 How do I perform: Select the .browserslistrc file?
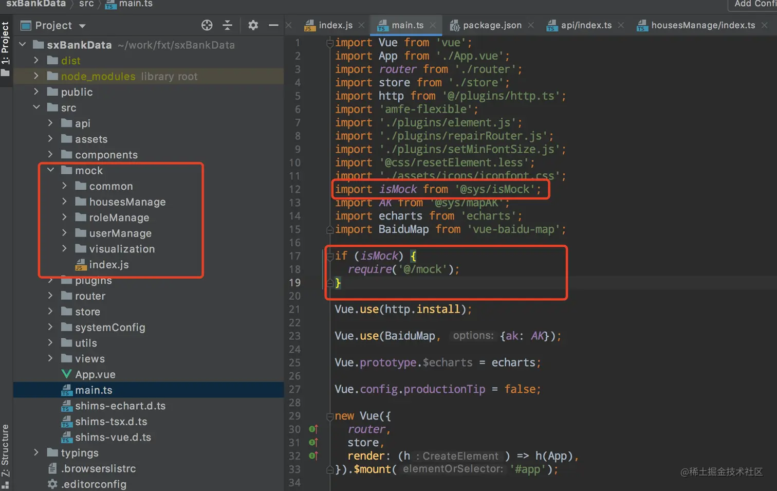92,468
